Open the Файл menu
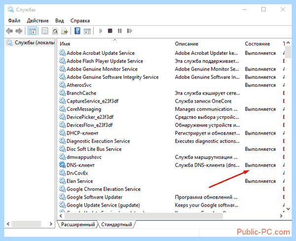296x241 pixels. click(x=14, y=21)
